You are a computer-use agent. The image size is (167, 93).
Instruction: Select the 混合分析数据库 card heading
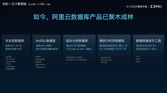77,41
